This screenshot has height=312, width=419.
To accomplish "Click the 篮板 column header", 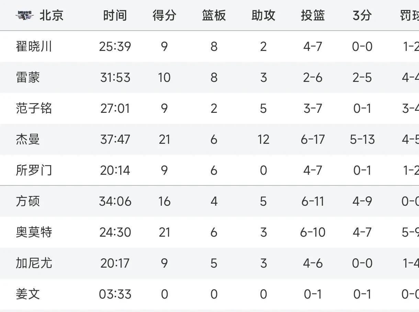I will [x=214, y=15].
